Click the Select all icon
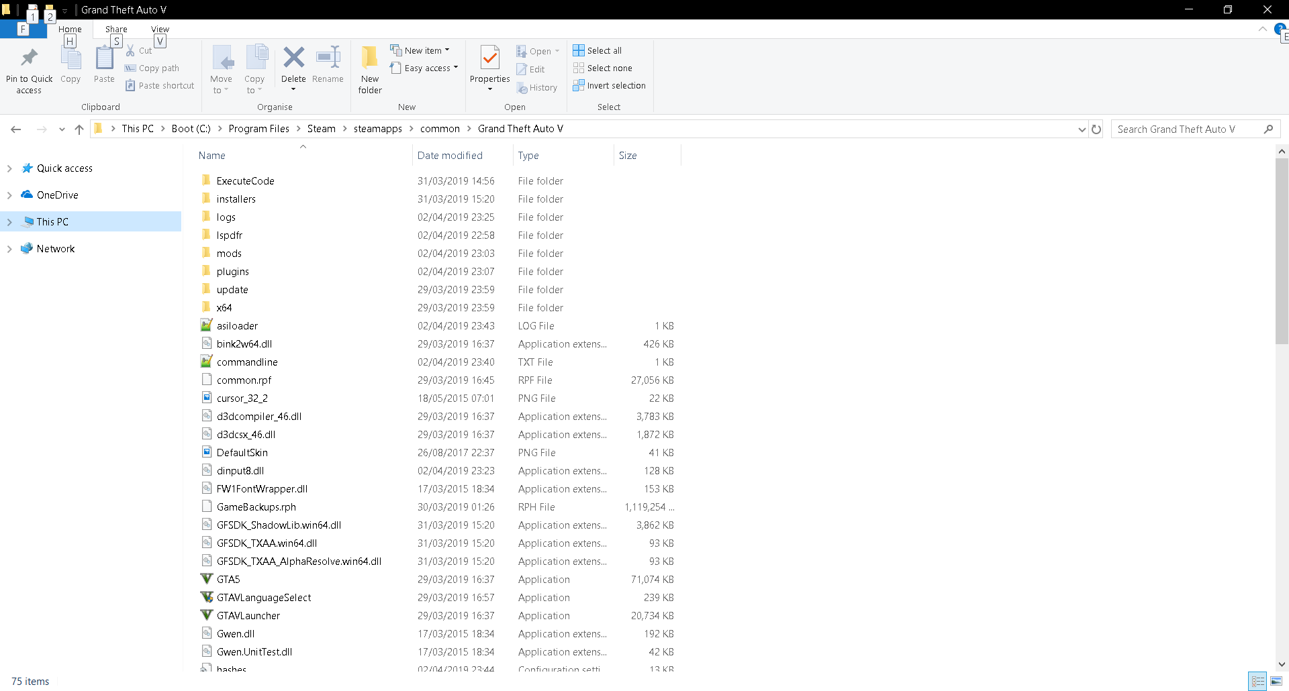This screenshot has height=691, width=1289. [579, 50]
